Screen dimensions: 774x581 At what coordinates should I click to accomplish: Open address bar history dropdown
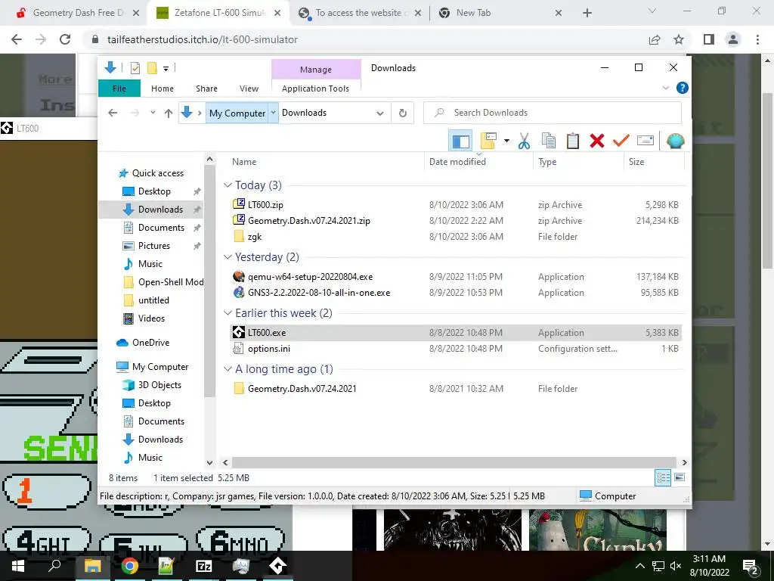[x=379, y=113]
